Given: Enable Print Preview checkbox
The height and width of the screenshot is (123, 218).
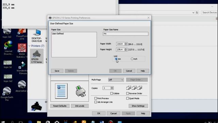Looking at the screenshot, I should coord(95,98).
